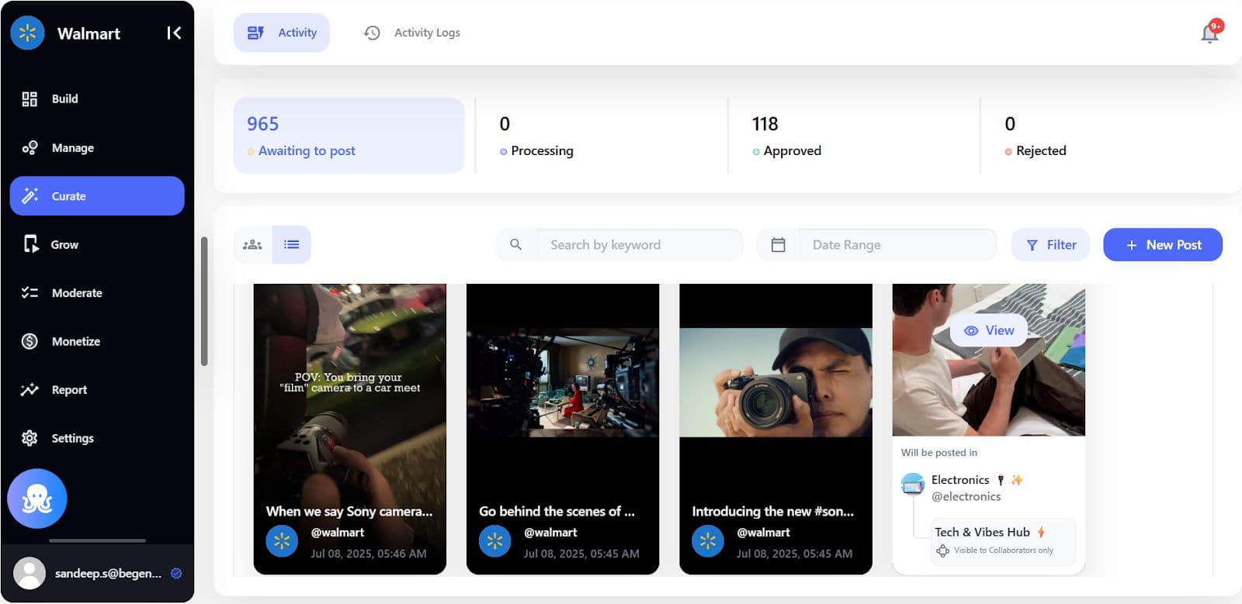Create a New Post

(1163, 245)
